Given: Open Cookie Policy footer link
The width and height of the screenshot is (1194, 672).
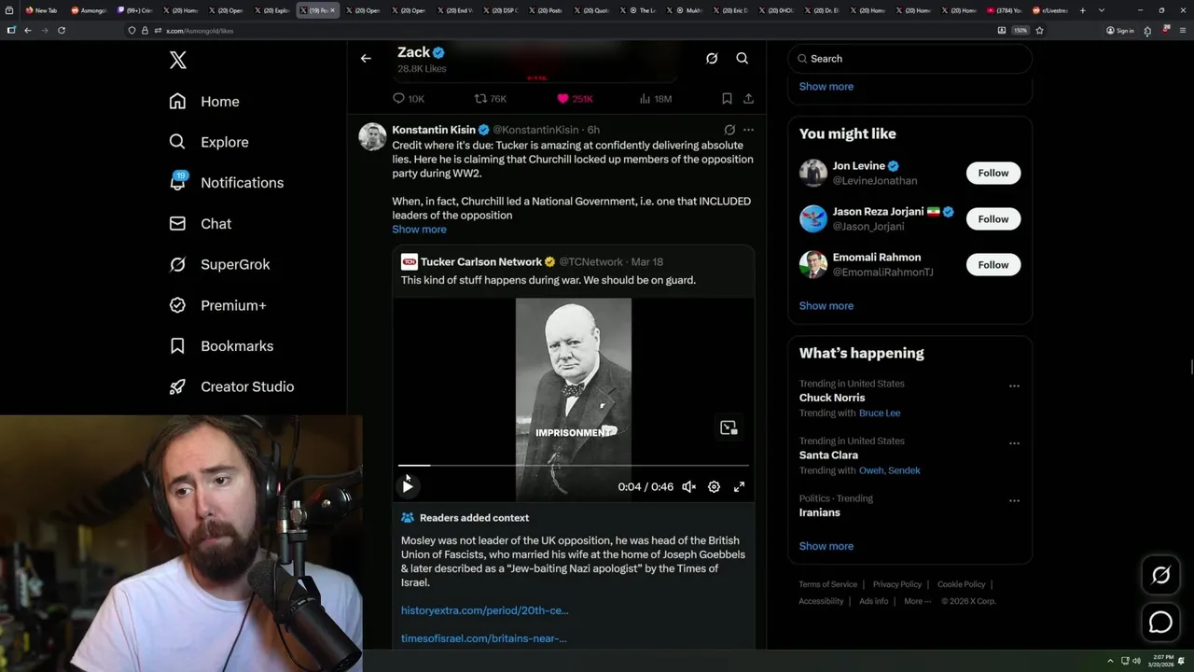Looking at the screenshot, I should click(x=961, y=584).
